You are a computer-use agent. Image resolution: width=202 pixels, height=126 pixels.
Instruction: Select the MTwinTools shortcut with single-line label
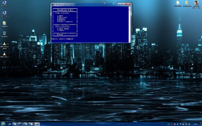coord(4,55)
